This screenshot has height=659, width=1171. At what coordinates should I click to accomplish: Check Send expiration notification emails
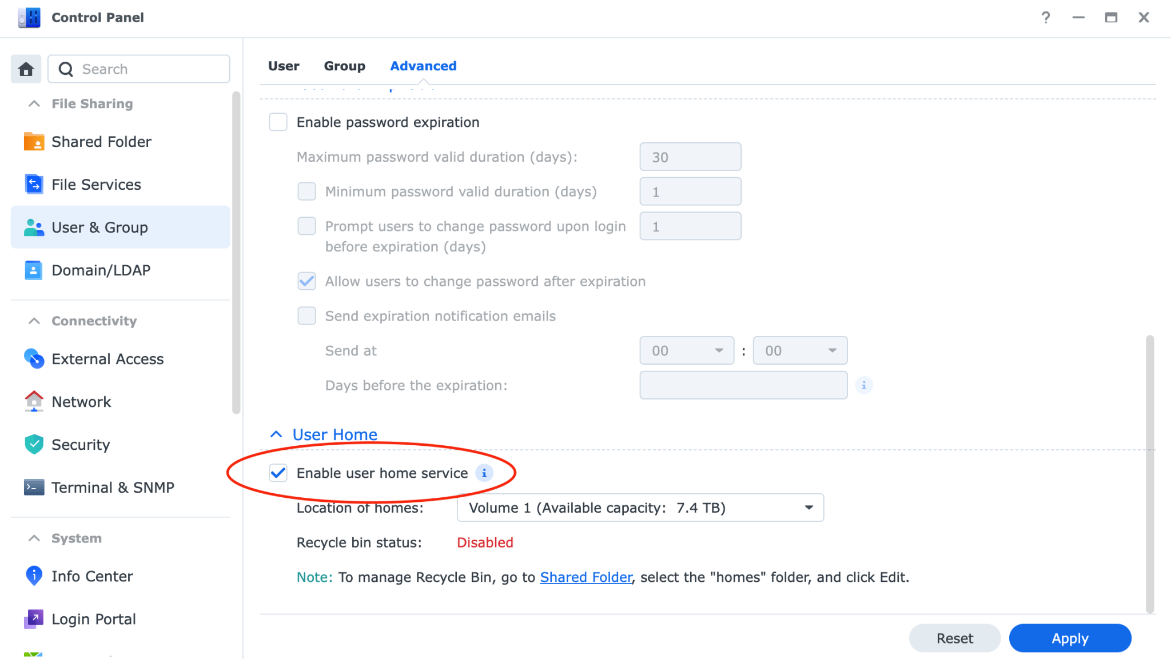point(306,315)
